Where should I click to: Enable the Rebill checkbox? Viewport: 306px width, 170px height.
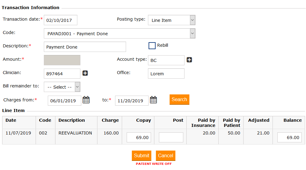[x=152, y=46]
